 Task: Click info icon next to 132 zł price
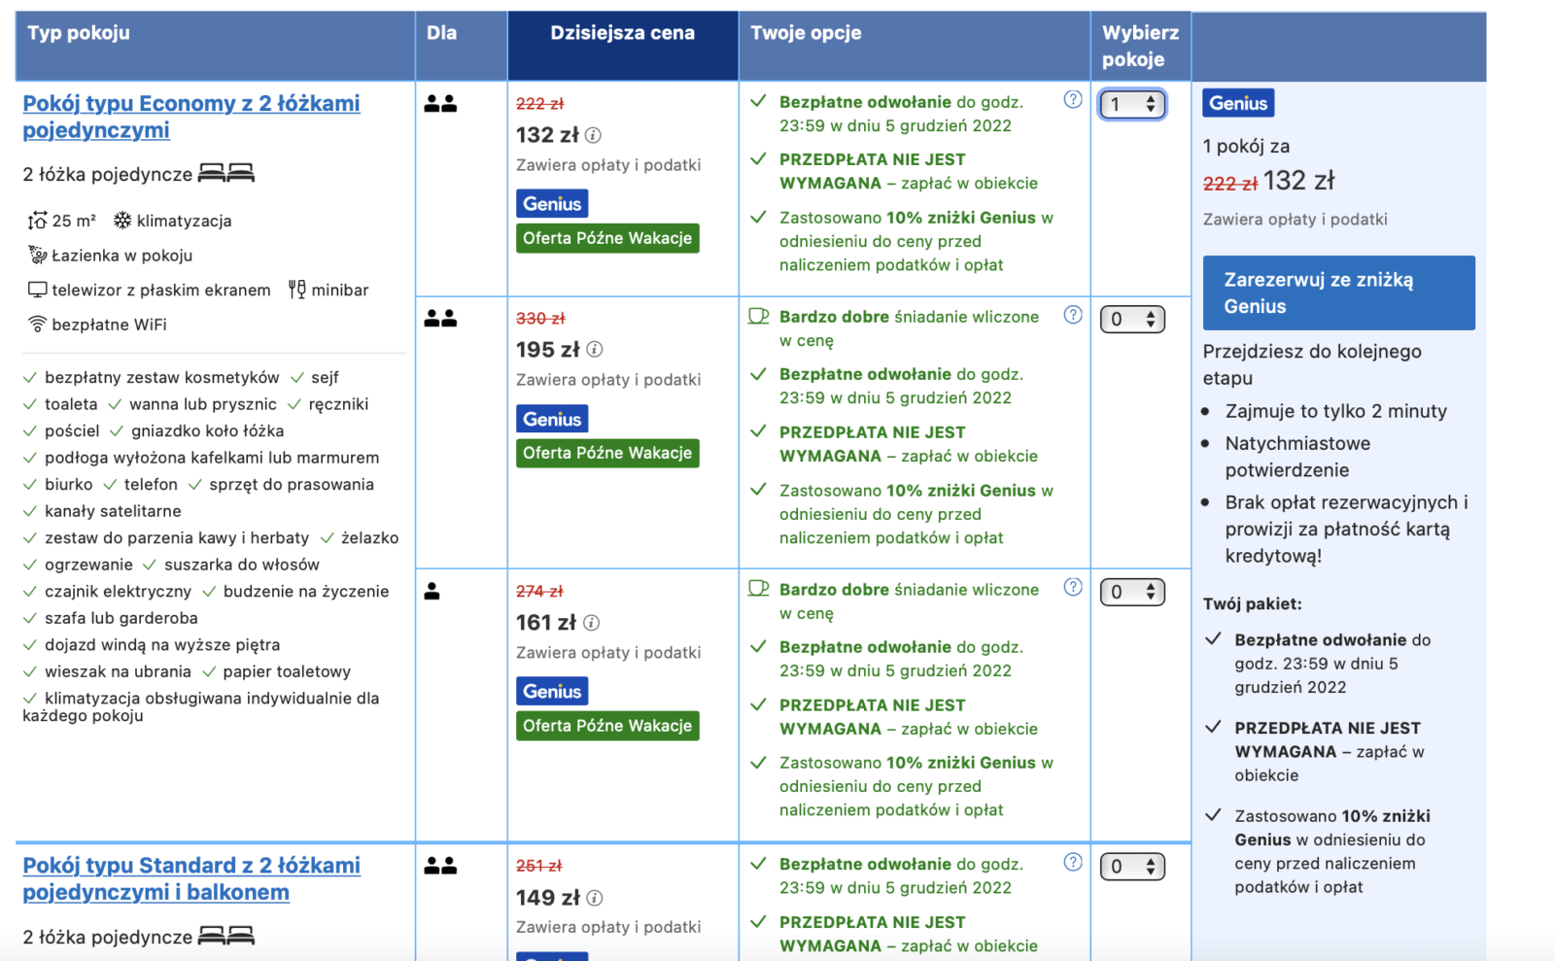[x=593, y=135]
